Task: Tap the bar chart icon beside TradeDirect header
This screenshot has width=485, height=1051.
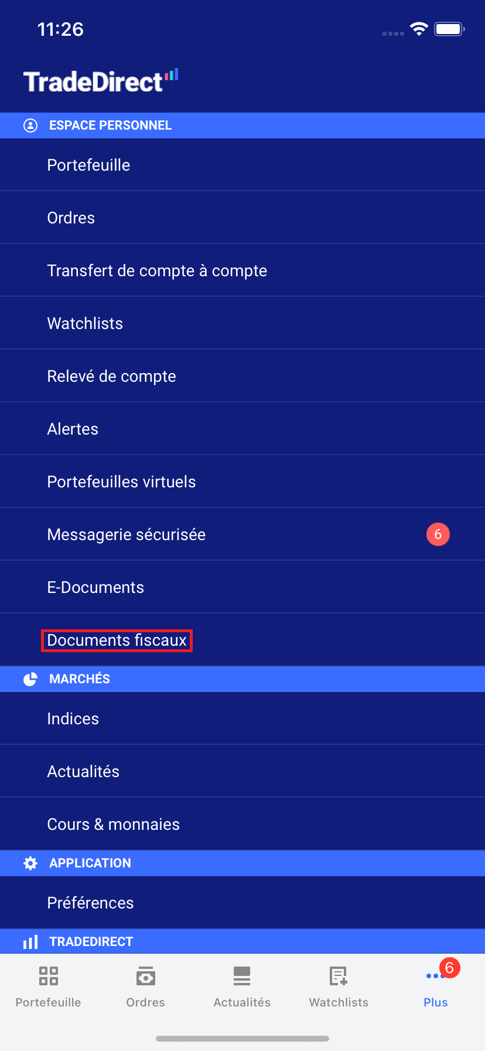Action: click(30, 942)
